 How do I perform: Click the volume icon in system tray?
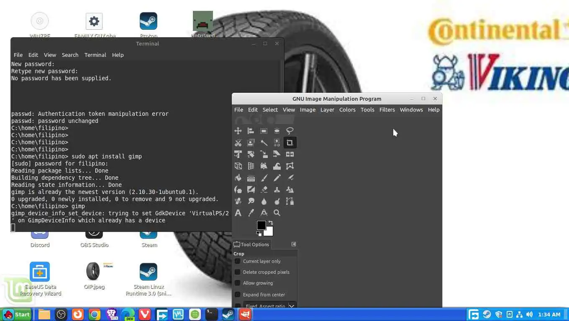pyautogui.click(x=529, y=314)
